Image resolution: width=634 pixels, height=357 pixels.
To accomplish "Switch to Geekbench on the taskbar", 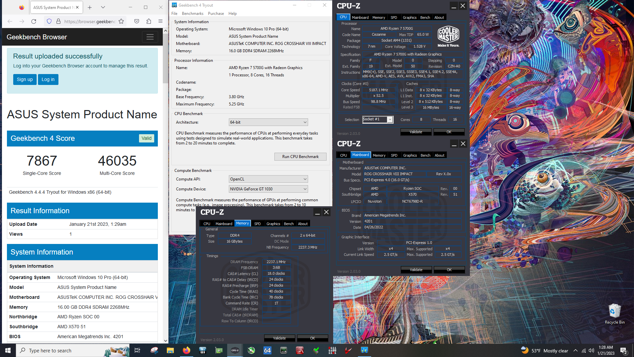I will point(365,350).
